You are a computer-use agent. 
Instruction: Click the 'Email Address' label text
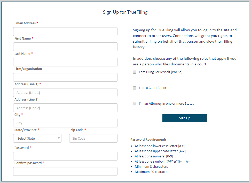tap(25, 23)
